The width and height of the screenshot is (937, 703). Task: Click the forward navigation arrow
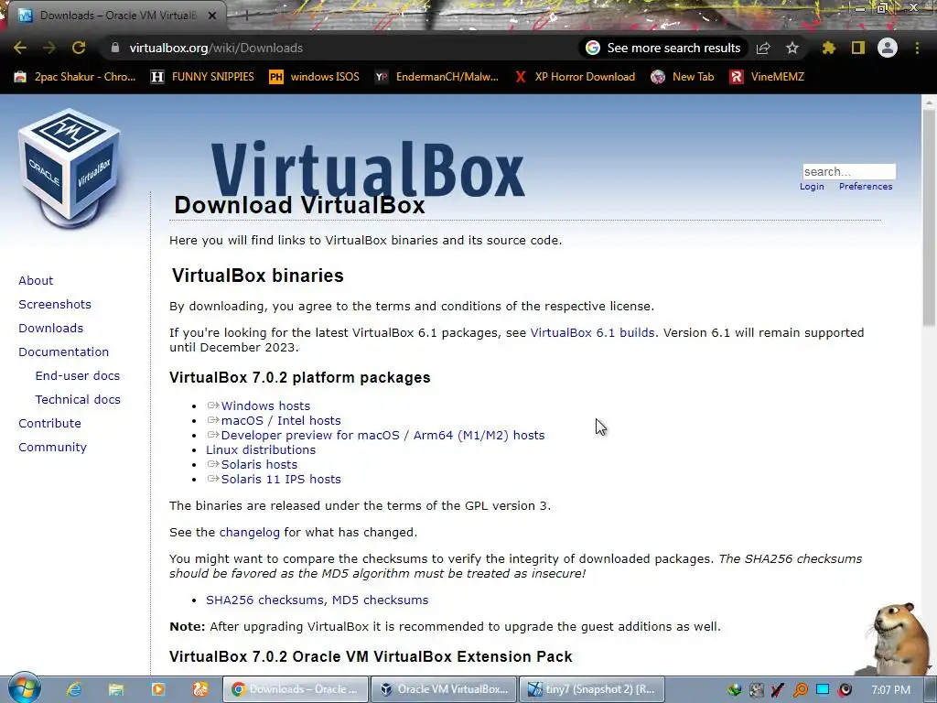(x=49, y=48)
